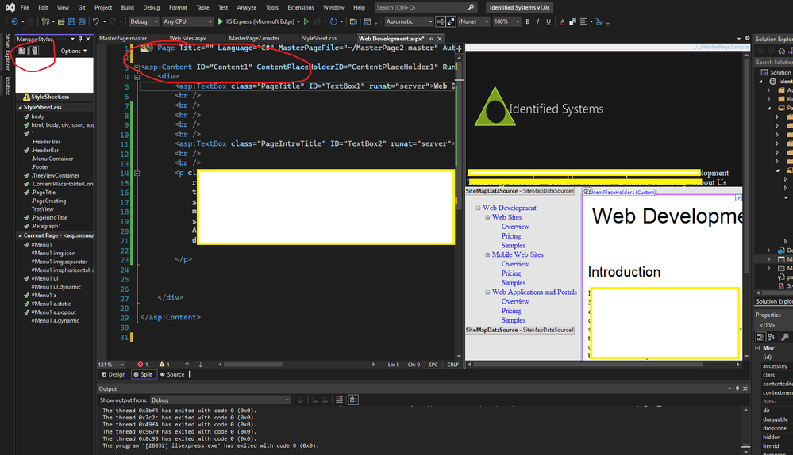Click the Web Applications and Portals tree link
The width and height of the screenshot is (793, 455).
pyautogui.click(x=534, y=292)
